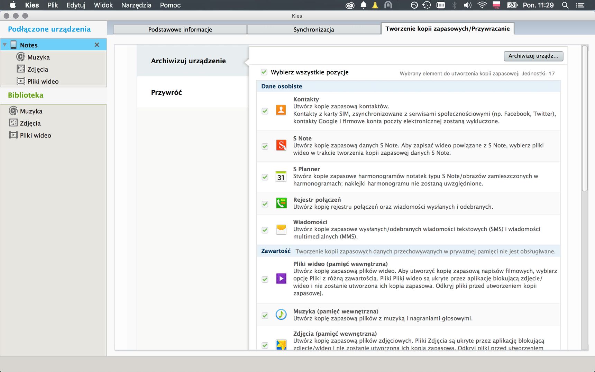Uncheck the S Planner backup checkbox

(265, 177)
